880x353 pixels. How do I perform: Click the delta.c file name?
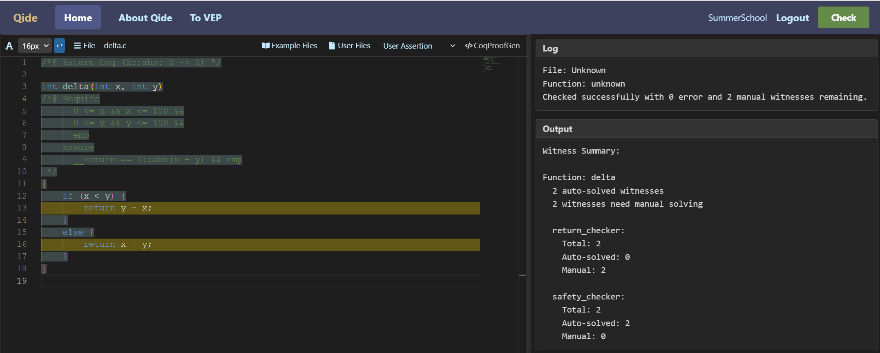(x=115, y=46)
